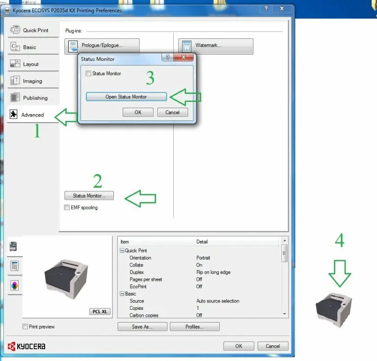Open the Quick Print tab
377x361 pixels.
[33, 30]
